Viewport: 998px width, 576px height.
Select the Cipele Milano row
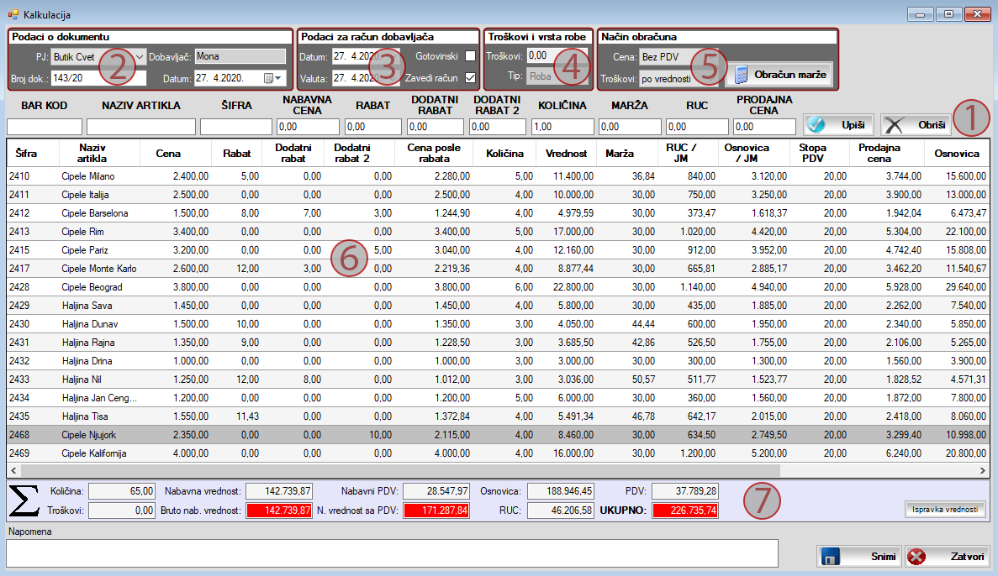(x=499, y=176)
